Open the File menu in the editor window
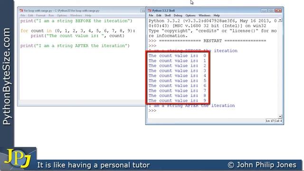This screenshot has width=304, height=171. pos(23,15)
